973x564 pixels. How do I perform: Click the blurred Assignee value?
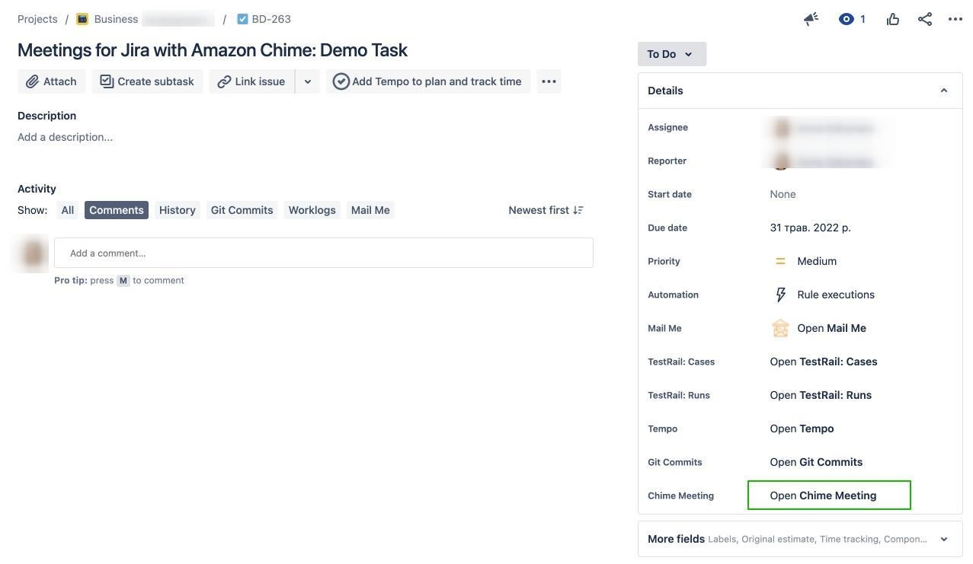823,128
